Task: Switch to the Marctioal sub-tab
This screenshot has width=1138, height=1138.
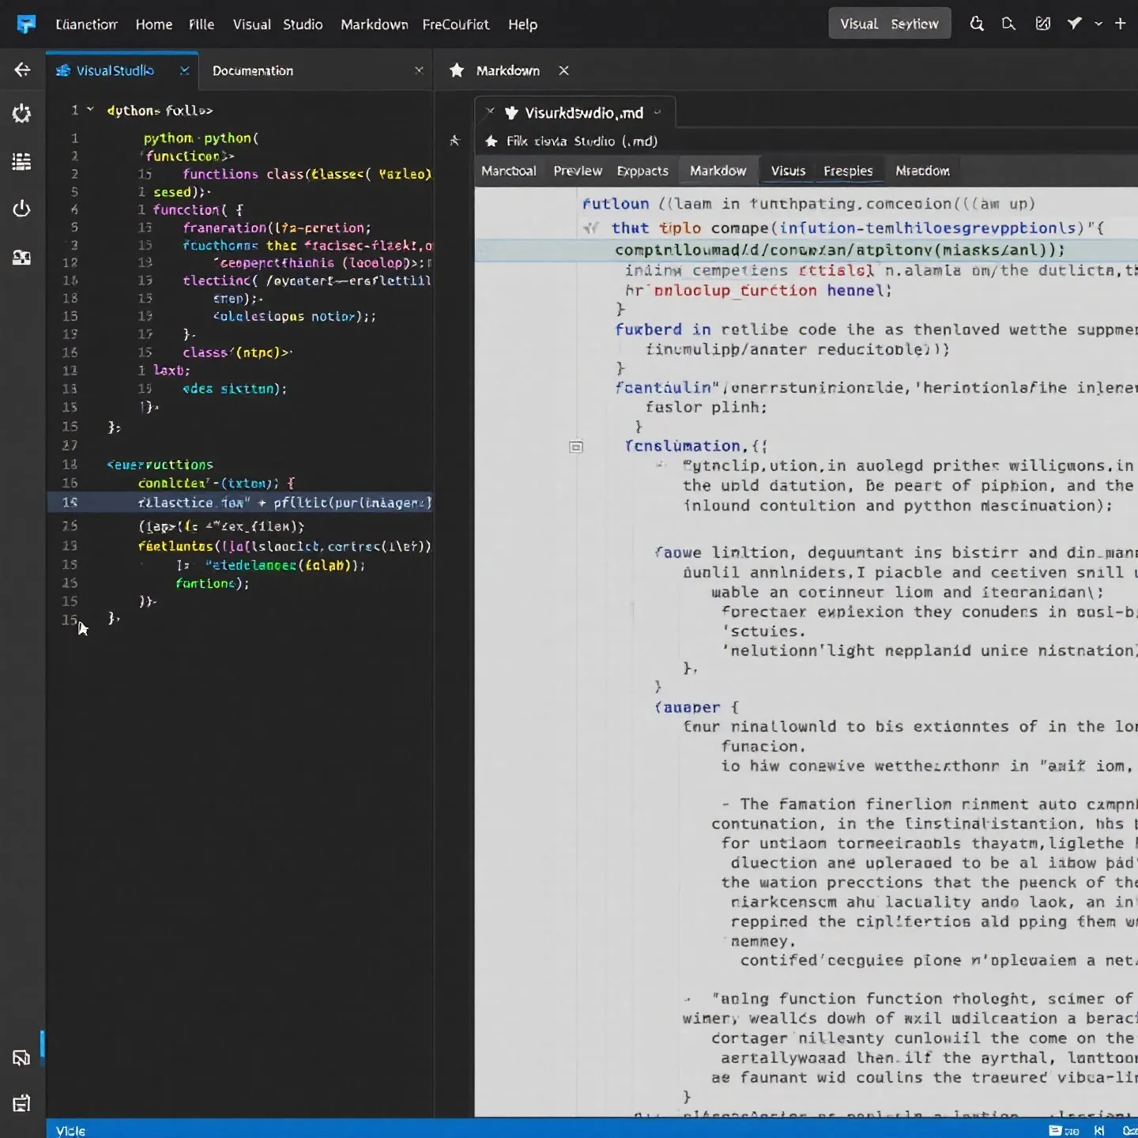Action: click(508, 171)
